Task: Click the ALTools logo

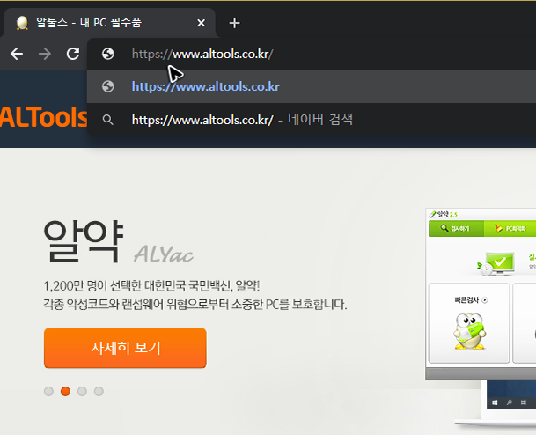Action: click(43, 117)
